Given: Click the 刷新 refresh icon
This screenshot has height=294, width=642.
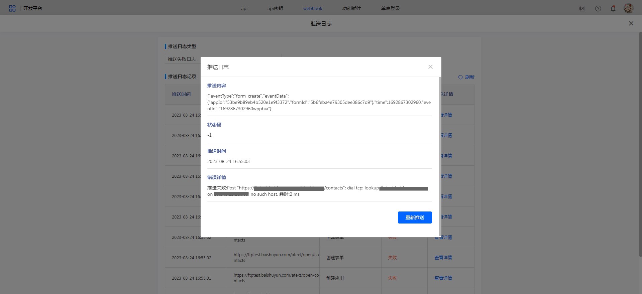Looking at the screenshot, I should coord(460,77).
